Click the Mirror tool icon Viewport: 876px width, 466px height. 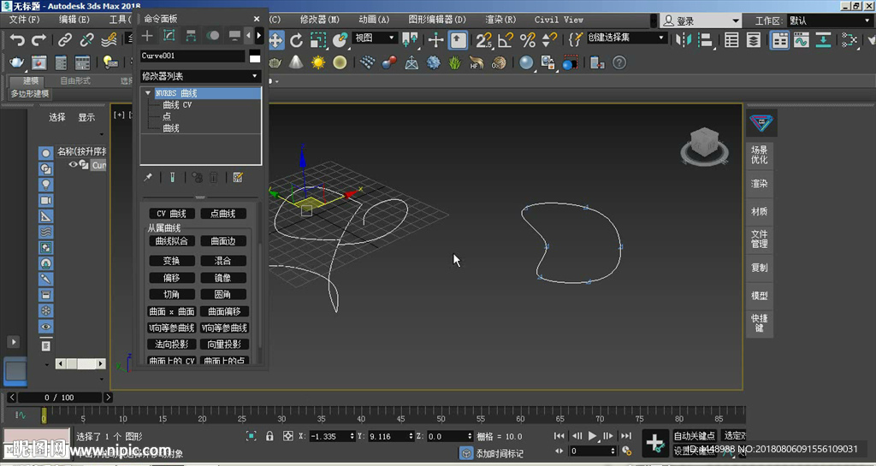(x=684, y=40)
